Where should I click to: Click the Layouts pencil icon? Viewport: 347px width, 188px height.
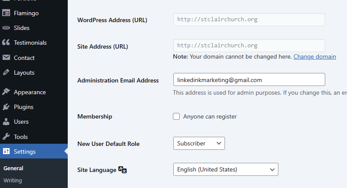tap(6, 73)
